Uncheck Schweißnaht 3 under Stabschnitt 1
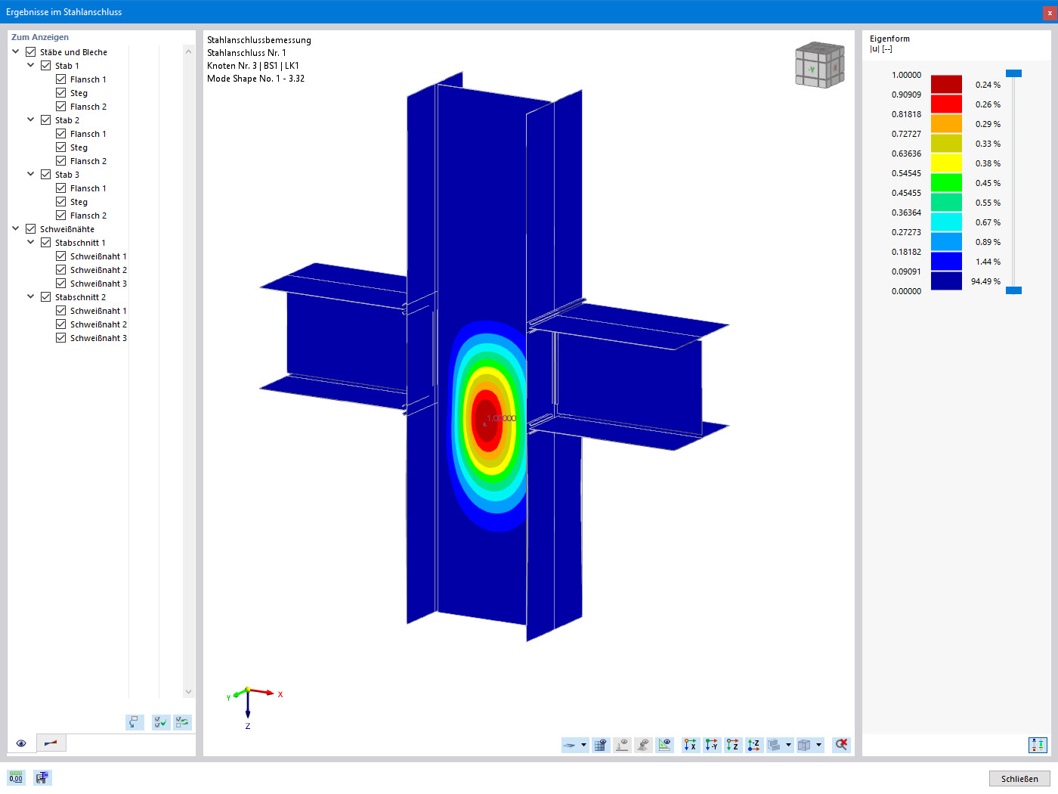Image resolution: width=1058 pixels, height=794 pixels. click(x=61, y=284)
